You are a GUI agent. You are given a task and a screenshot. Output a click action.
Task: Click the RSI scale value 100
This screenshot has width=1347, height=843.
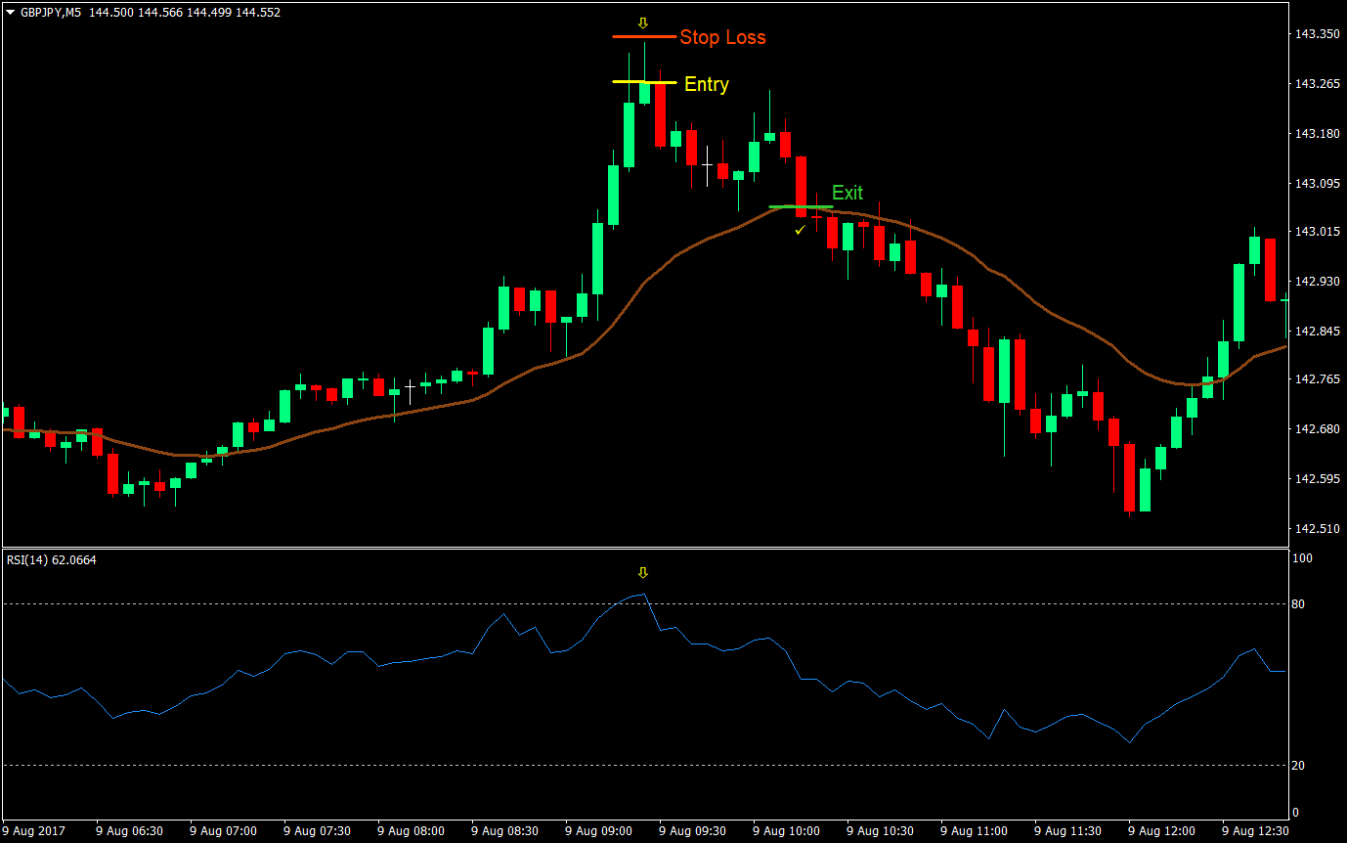pos(1302,558)
